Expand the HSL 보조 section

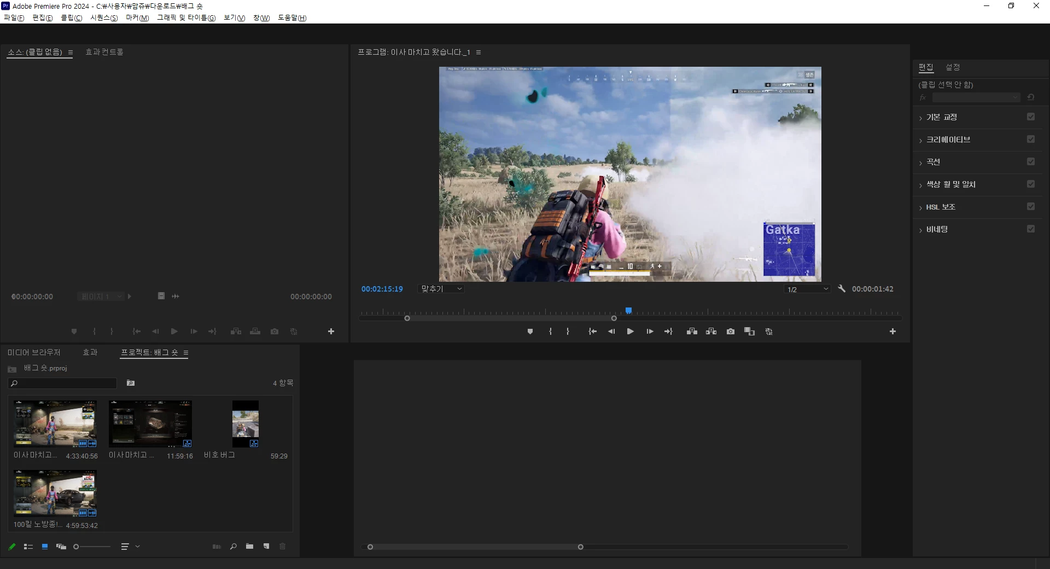[920, 208]
